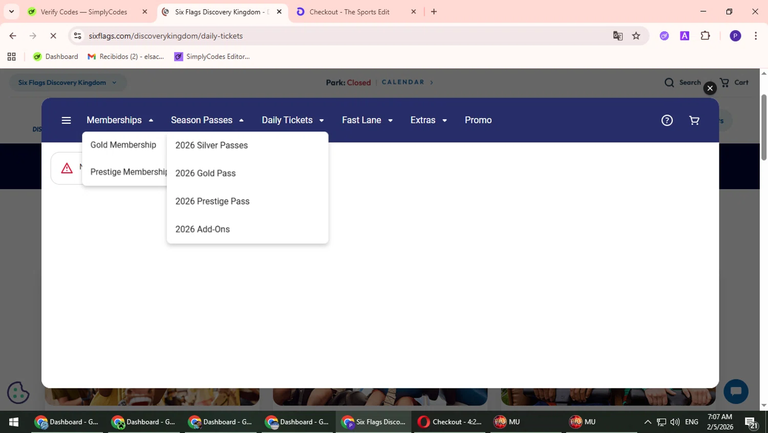Viewport: 768px width, 433px height.
Task: Open the park CALENDAR link
Action: tap(408, 82)
